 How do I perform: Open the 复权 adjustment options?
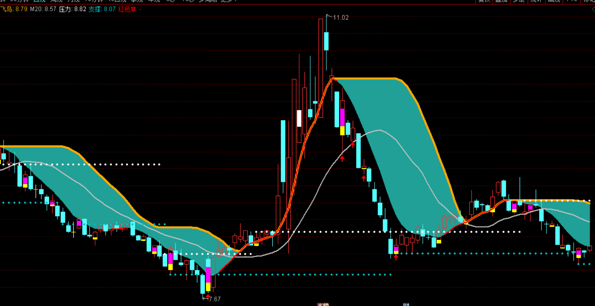coord(484,1)
